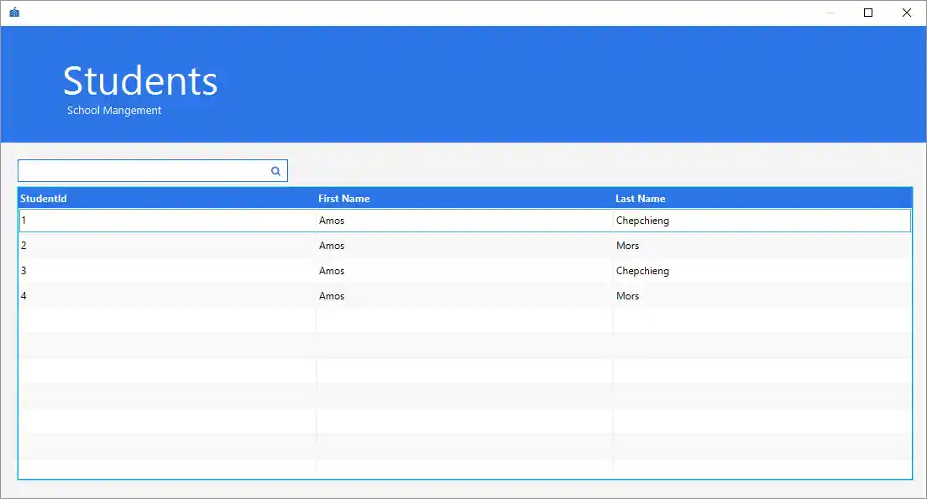Maximize the Students window

(868, 13)
